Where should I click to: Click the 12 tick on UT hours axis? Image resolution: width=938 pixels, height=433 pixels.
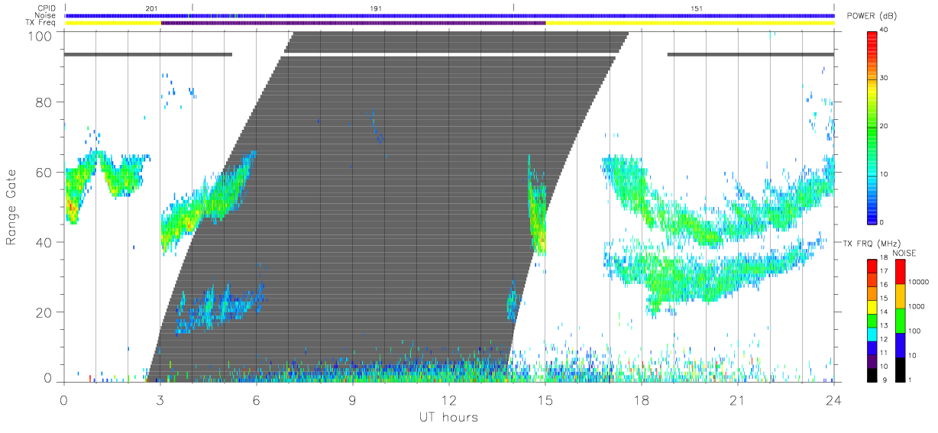pos(448,399)
